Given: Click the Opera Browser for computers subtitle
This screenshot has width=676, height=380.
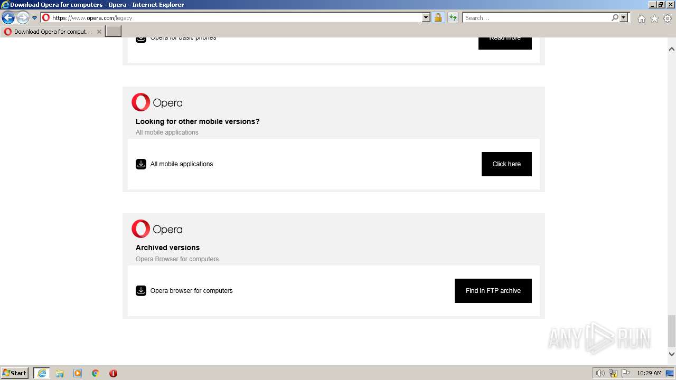Looking at the screenshot, I should click(x=177, y=259).
